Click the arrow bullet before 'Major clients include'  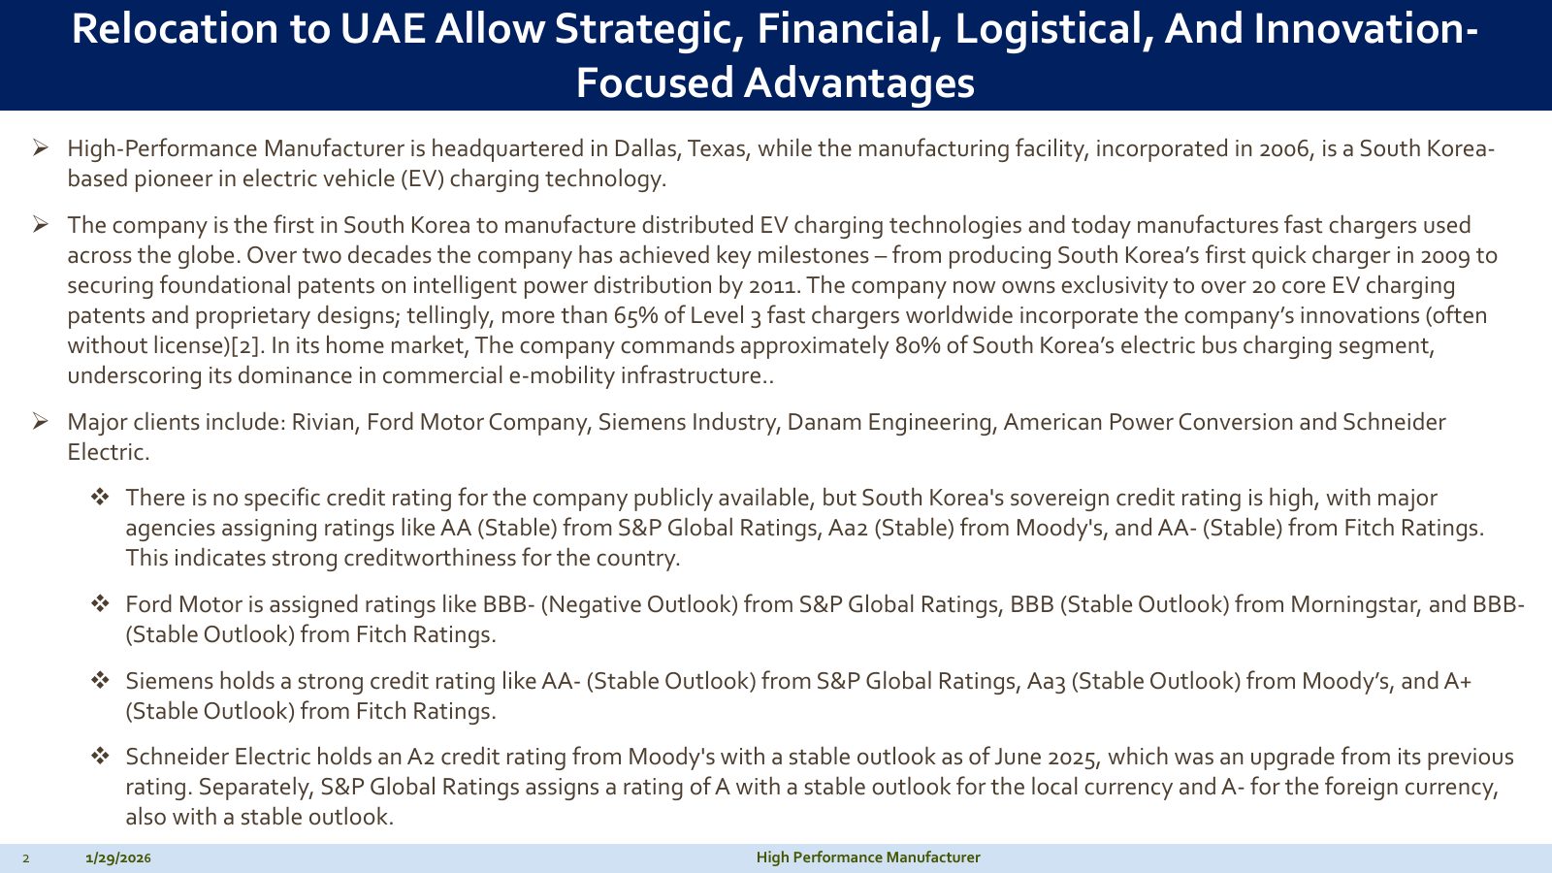[41, 422]
